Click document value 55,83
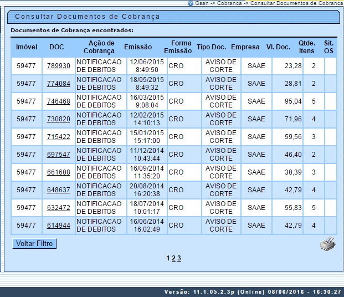Image resolution: width=344 pixels, height=297 pixels. [x=293, y=208]
